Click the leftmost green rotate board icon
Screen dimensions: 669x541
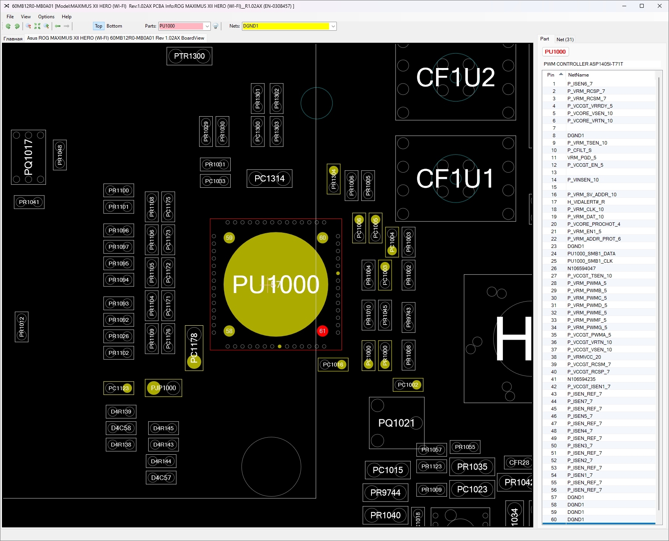(x=8, y=26)
